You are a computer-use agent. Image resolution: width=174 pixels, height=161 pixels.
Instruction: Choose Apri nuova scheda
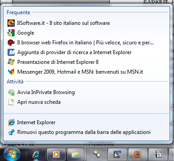(x=87, y=102)
